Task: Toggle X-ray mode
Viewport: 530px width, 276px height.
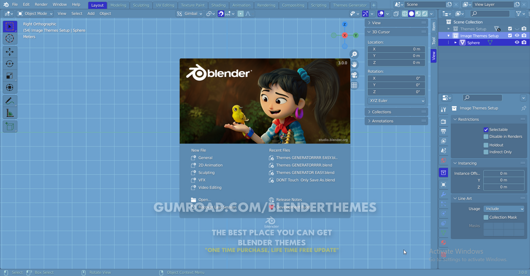Action: tap(396, 14)
